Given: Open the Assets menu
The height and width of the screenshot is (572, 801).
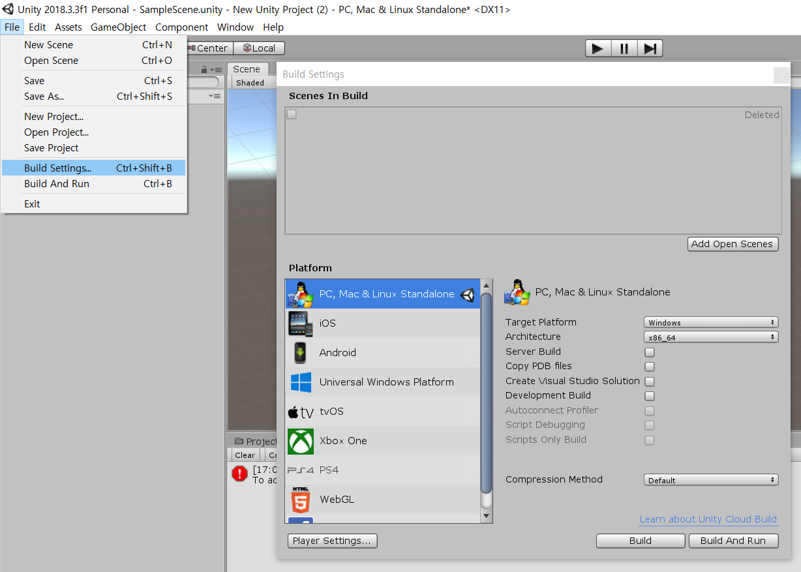Looking at the screenshot, I should pyautogui.click(x=68, y=27).
